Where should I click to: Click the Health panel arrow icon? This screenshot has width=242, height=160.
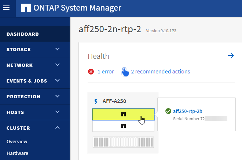pyautogui.click(x=231, y=56)
